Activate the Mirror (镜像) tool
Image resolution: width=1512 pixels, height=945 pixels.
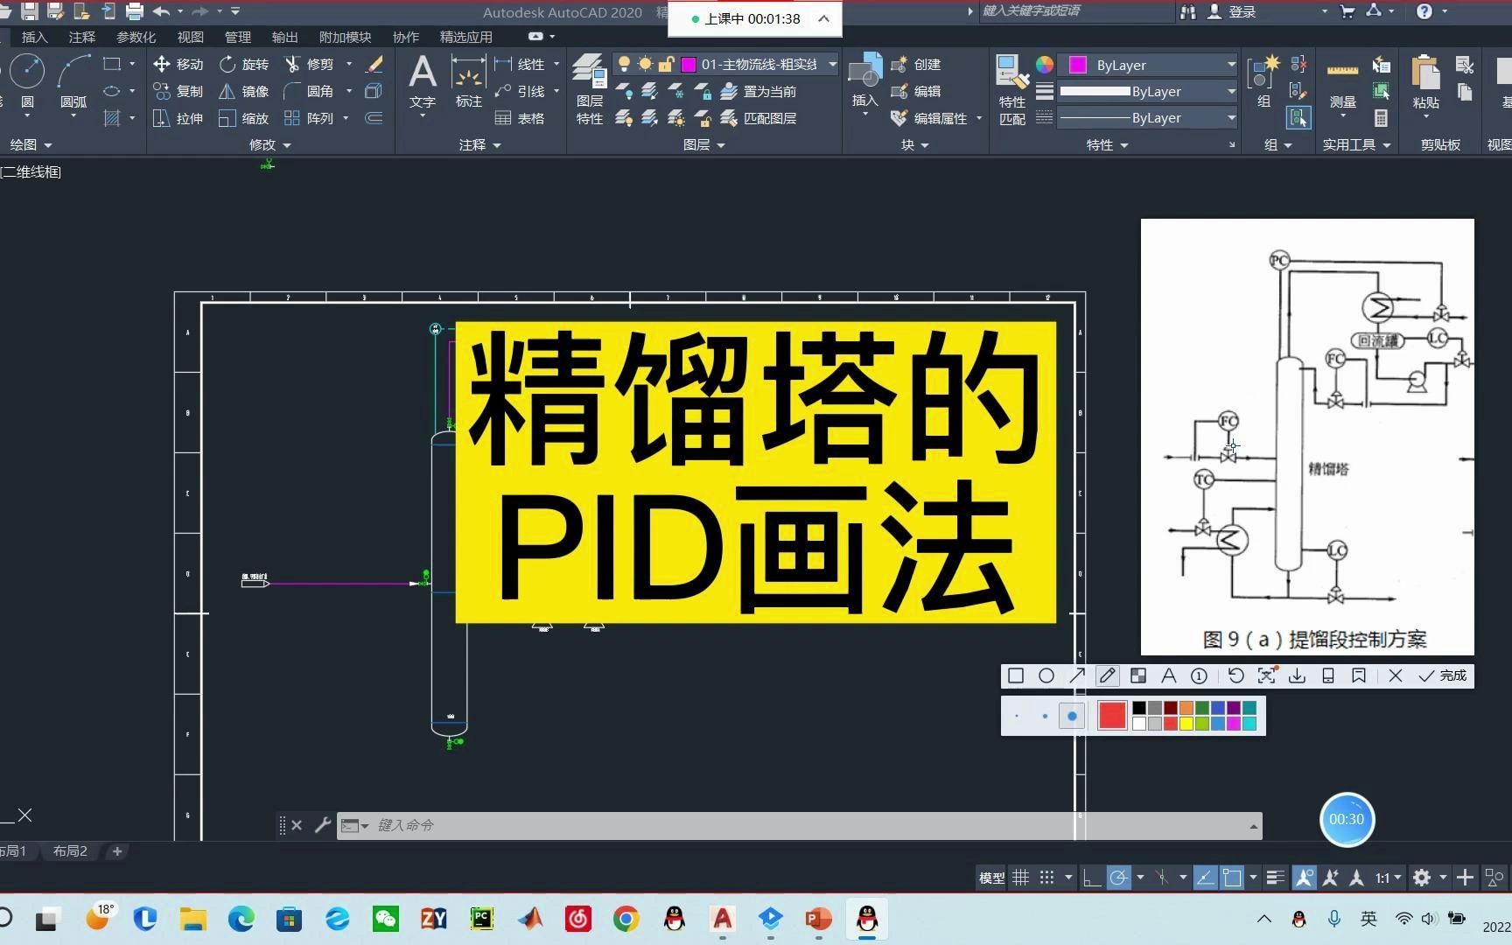click(240, 91)
